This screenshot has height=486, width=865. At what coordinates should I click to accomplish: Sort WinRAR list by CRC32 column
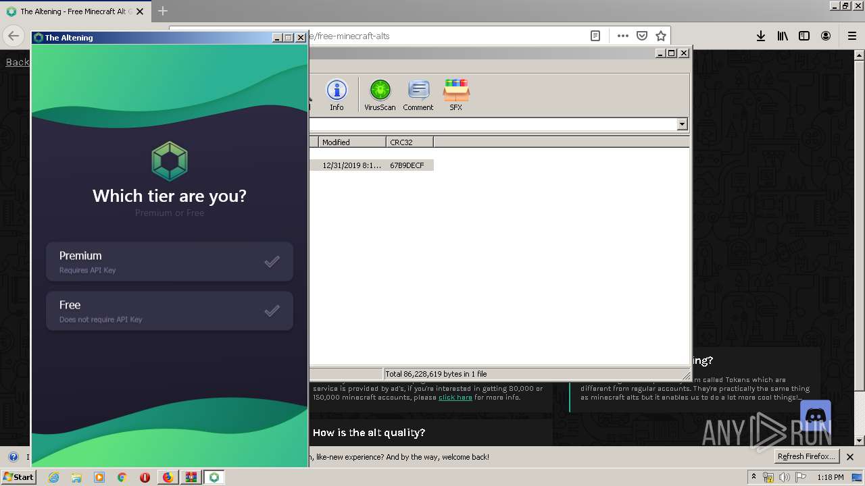pyautogui.click(x=410, y=142)
